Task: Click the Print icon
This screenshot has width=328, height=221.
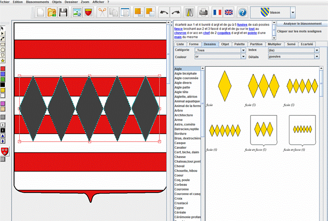Action: pos(204,12)
